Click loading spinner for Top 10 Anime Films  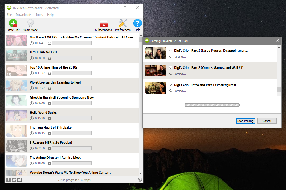49,73
